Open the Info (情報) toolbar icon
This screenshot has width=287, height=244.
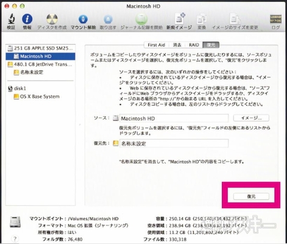tap(27, 19)
